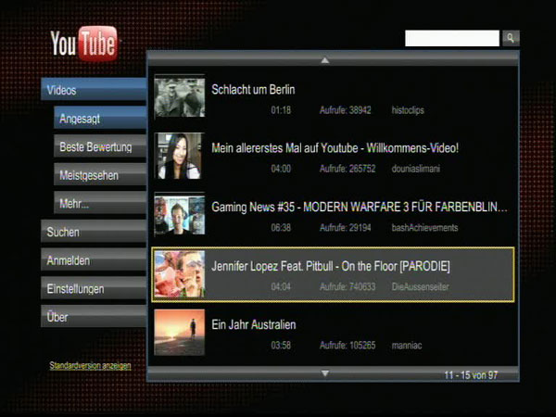Click the uploader name 'histoclips'
556x417 pixels.
408,110
